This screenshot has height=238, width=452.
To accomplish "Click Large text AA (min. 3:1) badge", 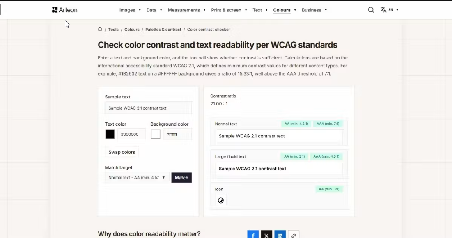I will pos(294,156).
